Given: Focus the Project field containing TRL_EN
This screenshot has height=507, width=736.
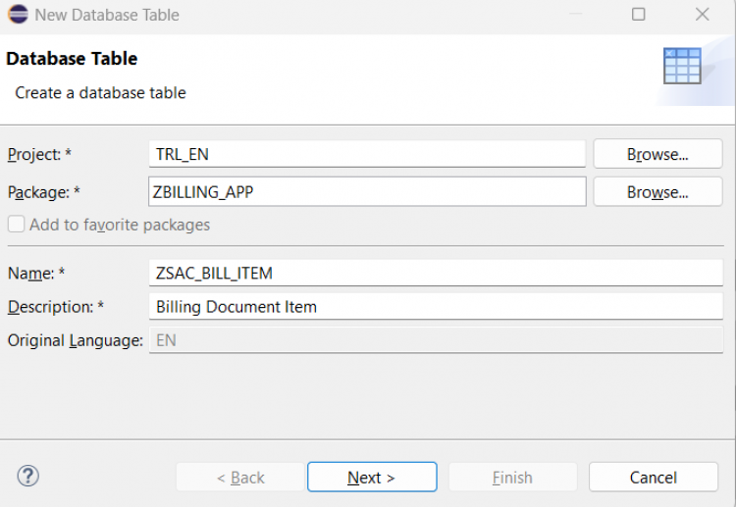Looking at the screenshot, I should point(367,154).
